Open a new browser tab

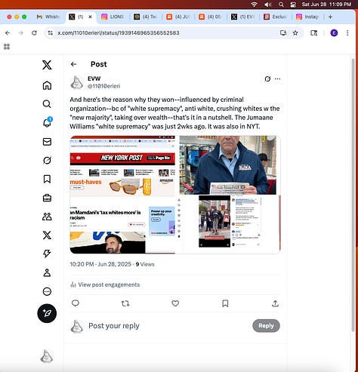330,17
